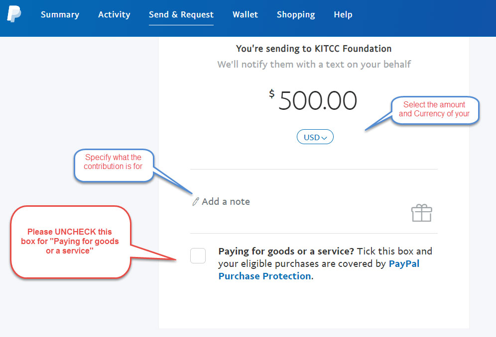This screenshot has height=337, width=496.
Task: Click the PayPal logo
Action: (14, 14)
